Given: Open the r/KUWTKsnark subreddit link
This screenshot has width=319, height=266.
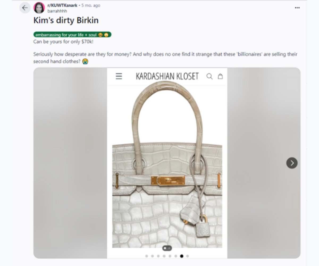Looking at the screenshot, I should pyautogui.click(x=62, y=5).
